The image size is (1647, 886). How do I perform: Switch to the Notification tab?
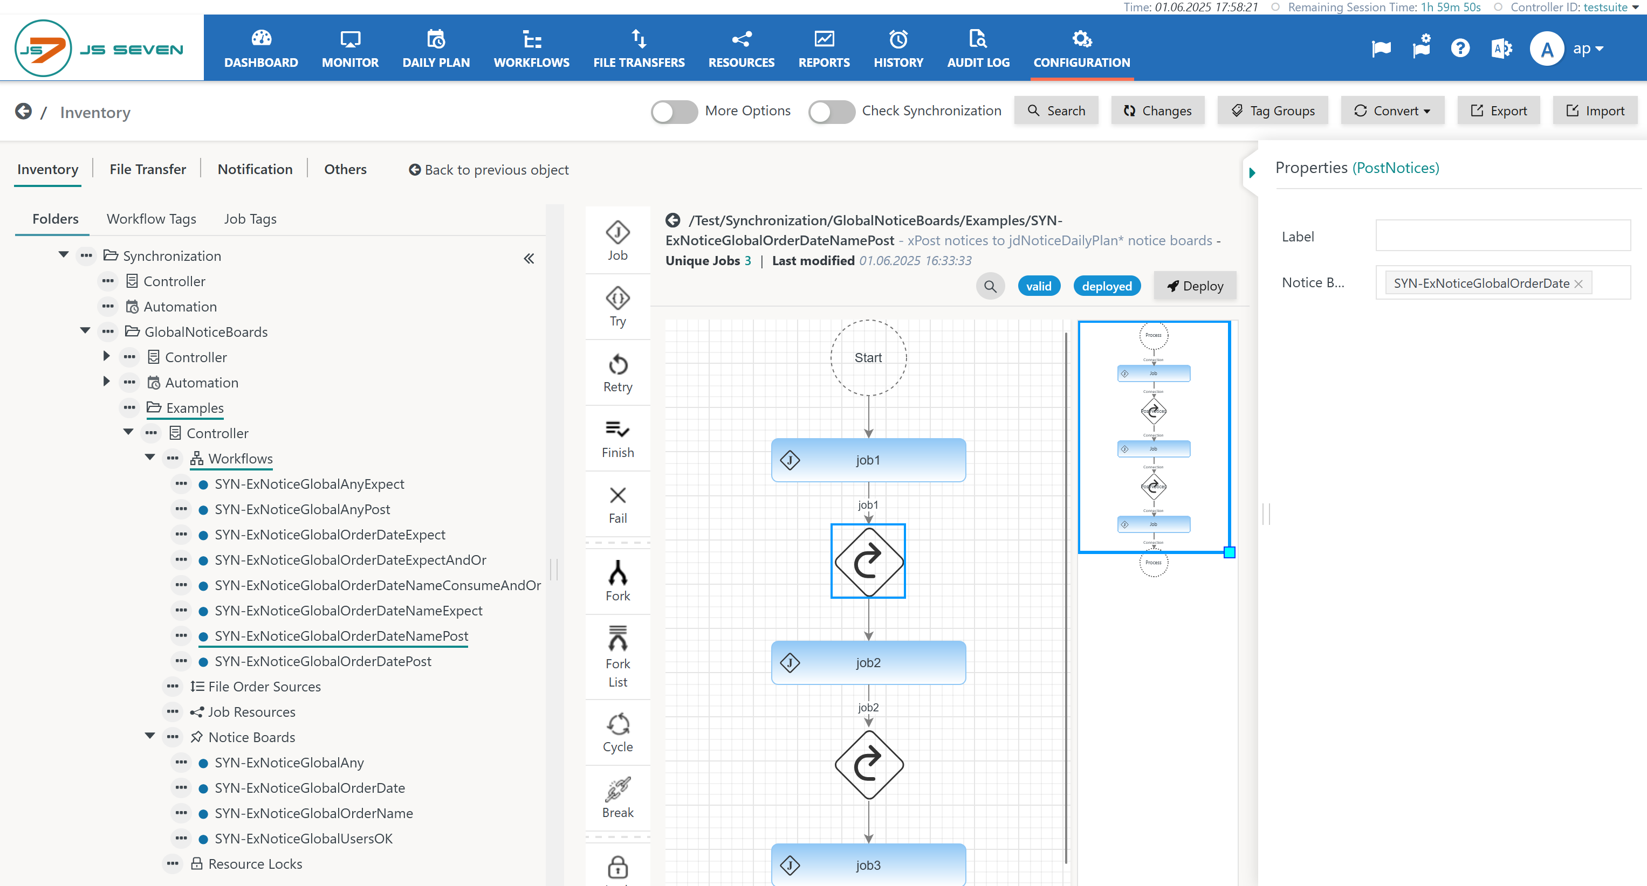tap(255, 169)
